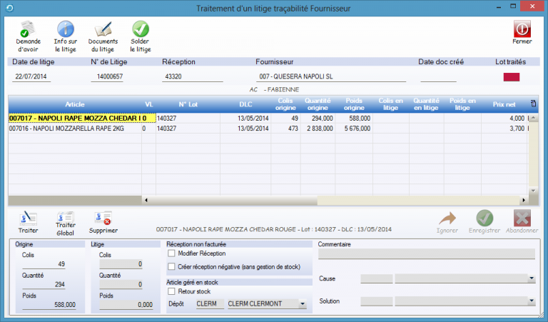Viewport: 548px width, 322px height.
Task: Click the Traiter icon
Action: (29, 218)
